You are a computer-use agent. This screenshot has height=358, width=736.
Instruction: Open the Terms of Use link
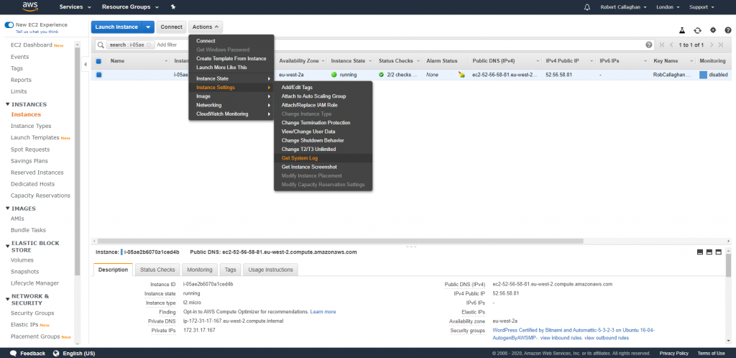coord(711,353)
